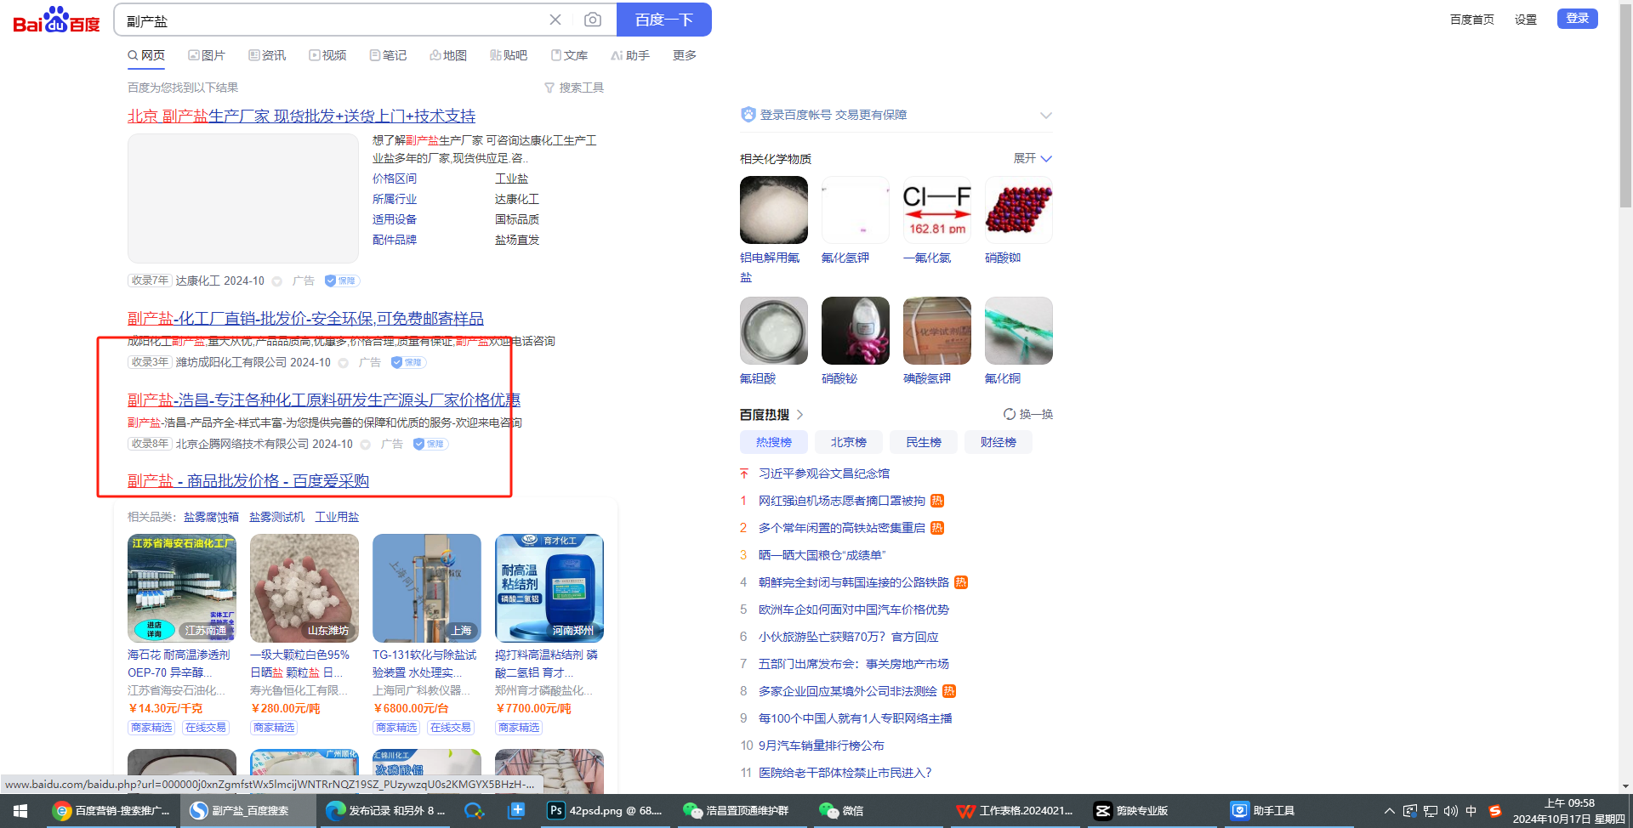Expand the 登录百度帐号 notice chevron
This screenshot has width=1633, height=828.
(1046, 115)
